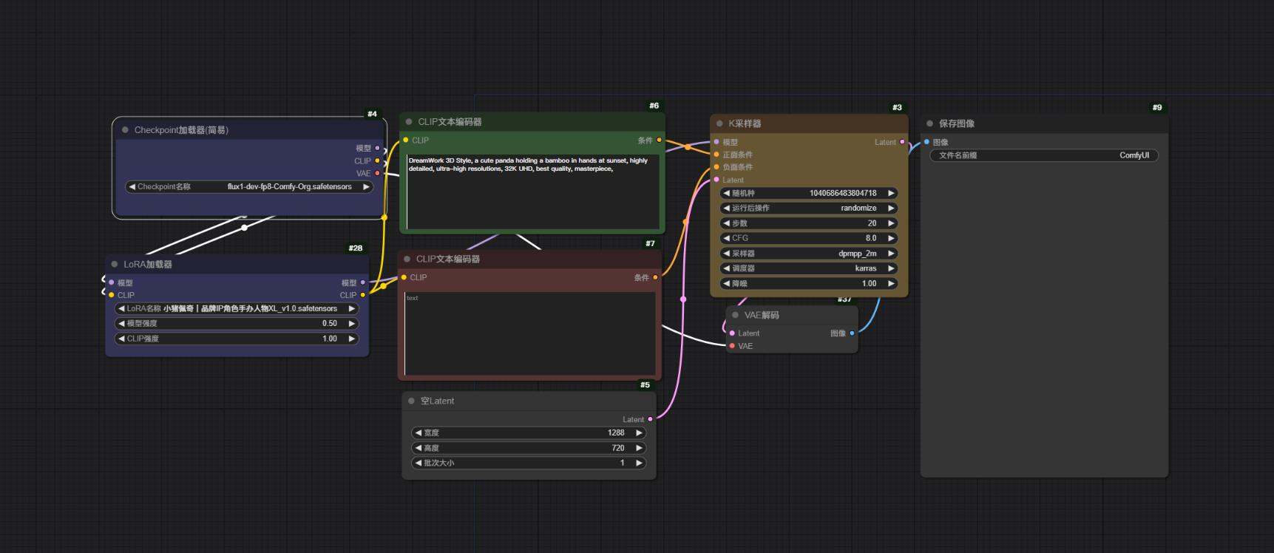Open the 采样器 dpmpp_2m selector
The height and width of the screenshot is (553, 1274).
(808, 254)
